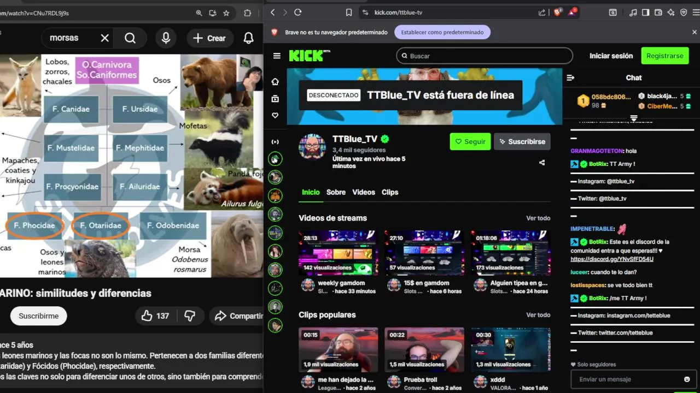Click the Kick logo
Image resolution: width=700 pixels, height=393 pixels.
pyautogui.click(x=309, y=56)
